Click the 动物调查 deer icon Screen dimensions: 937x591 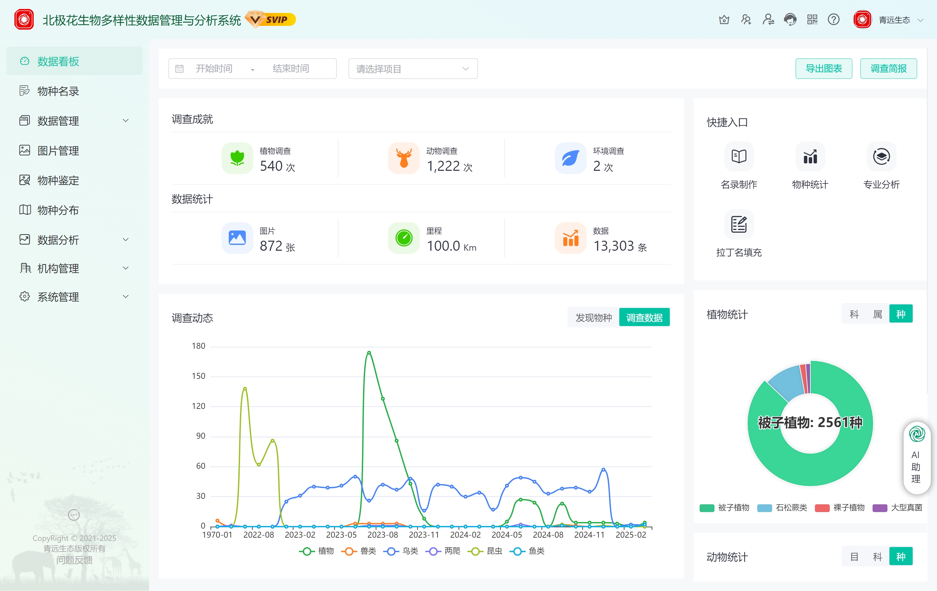pyautogui.click(x=404, y=158)
